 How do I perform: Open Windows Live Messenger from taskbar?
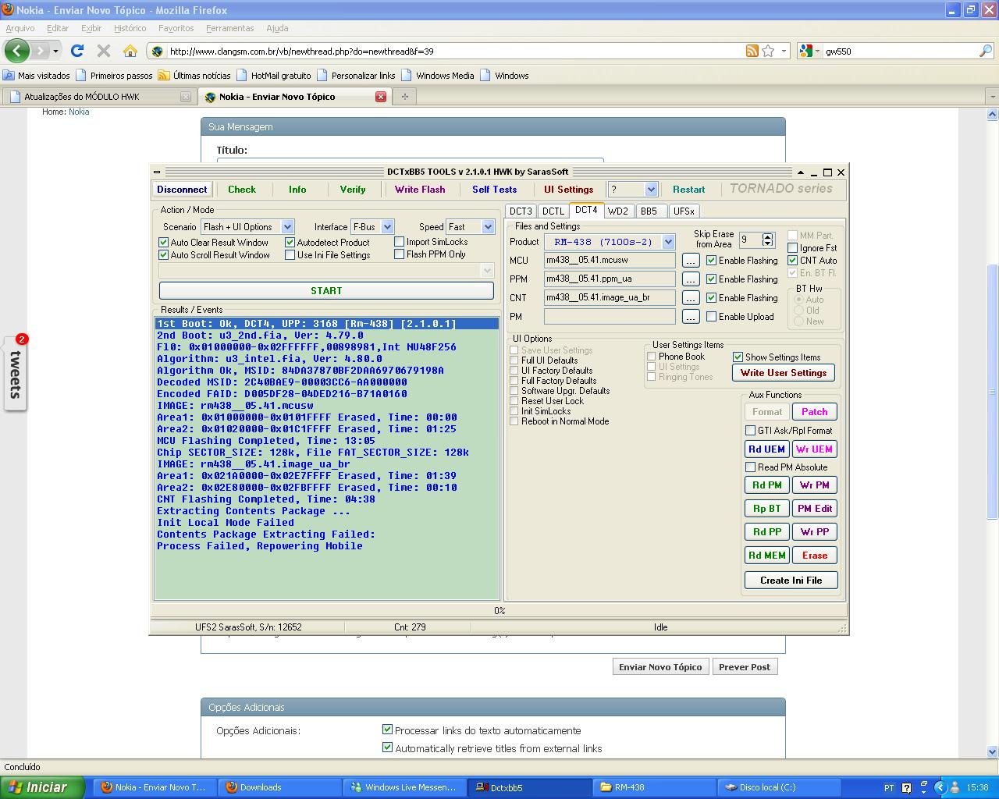[x=404, y=787]
